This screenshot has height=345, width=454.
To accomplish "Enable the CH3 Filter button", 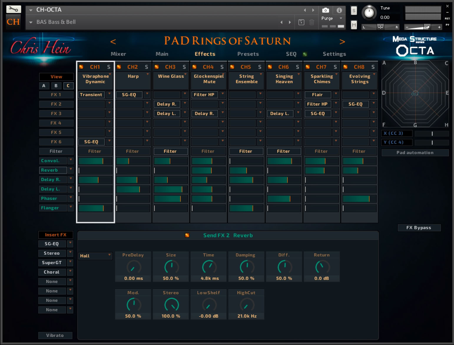I will coord(170,151).
